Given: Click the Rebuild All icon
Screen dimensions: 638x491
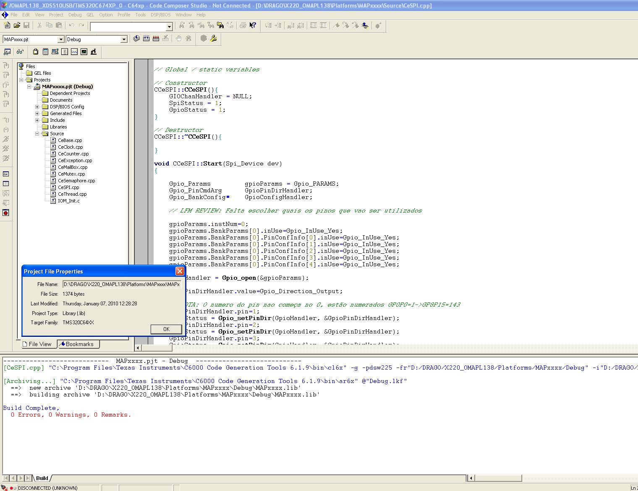Looking at the screenshot, I should 156,39.
